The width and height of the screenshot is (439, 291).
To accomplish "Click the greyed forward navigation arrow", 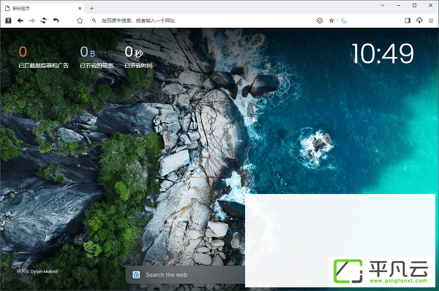I will tap(32, 20).
